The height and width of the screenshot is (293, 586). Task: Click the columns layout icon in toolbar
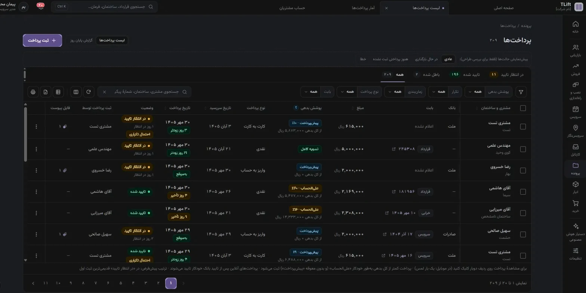pyautogui.click(x=76, y=92)
